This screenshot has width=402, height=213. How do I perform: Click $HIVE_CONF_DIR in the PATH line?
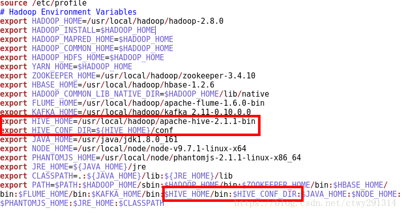point(265,194)
